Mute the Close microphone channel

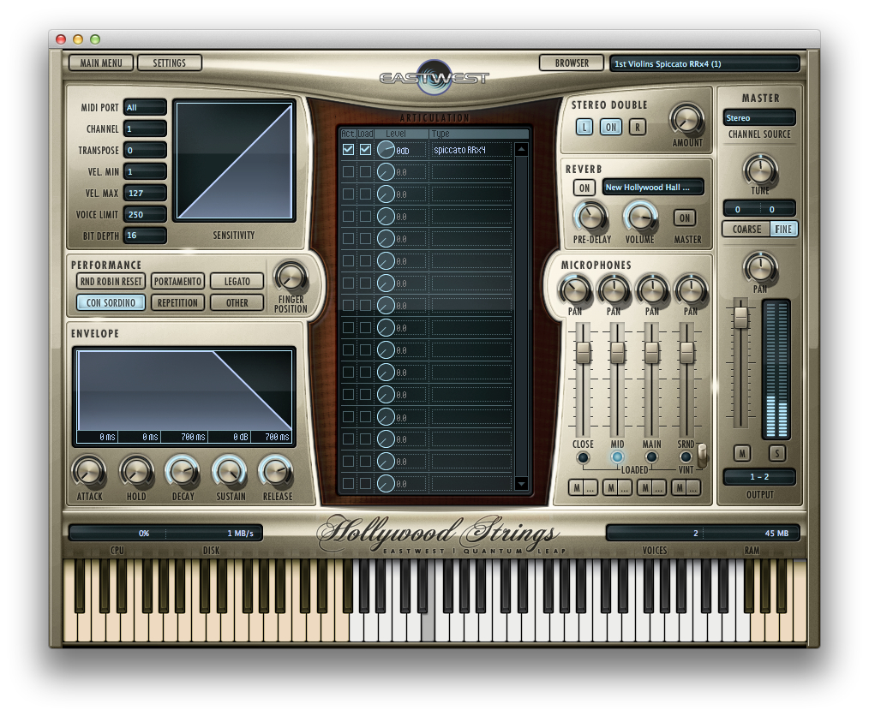577,488
